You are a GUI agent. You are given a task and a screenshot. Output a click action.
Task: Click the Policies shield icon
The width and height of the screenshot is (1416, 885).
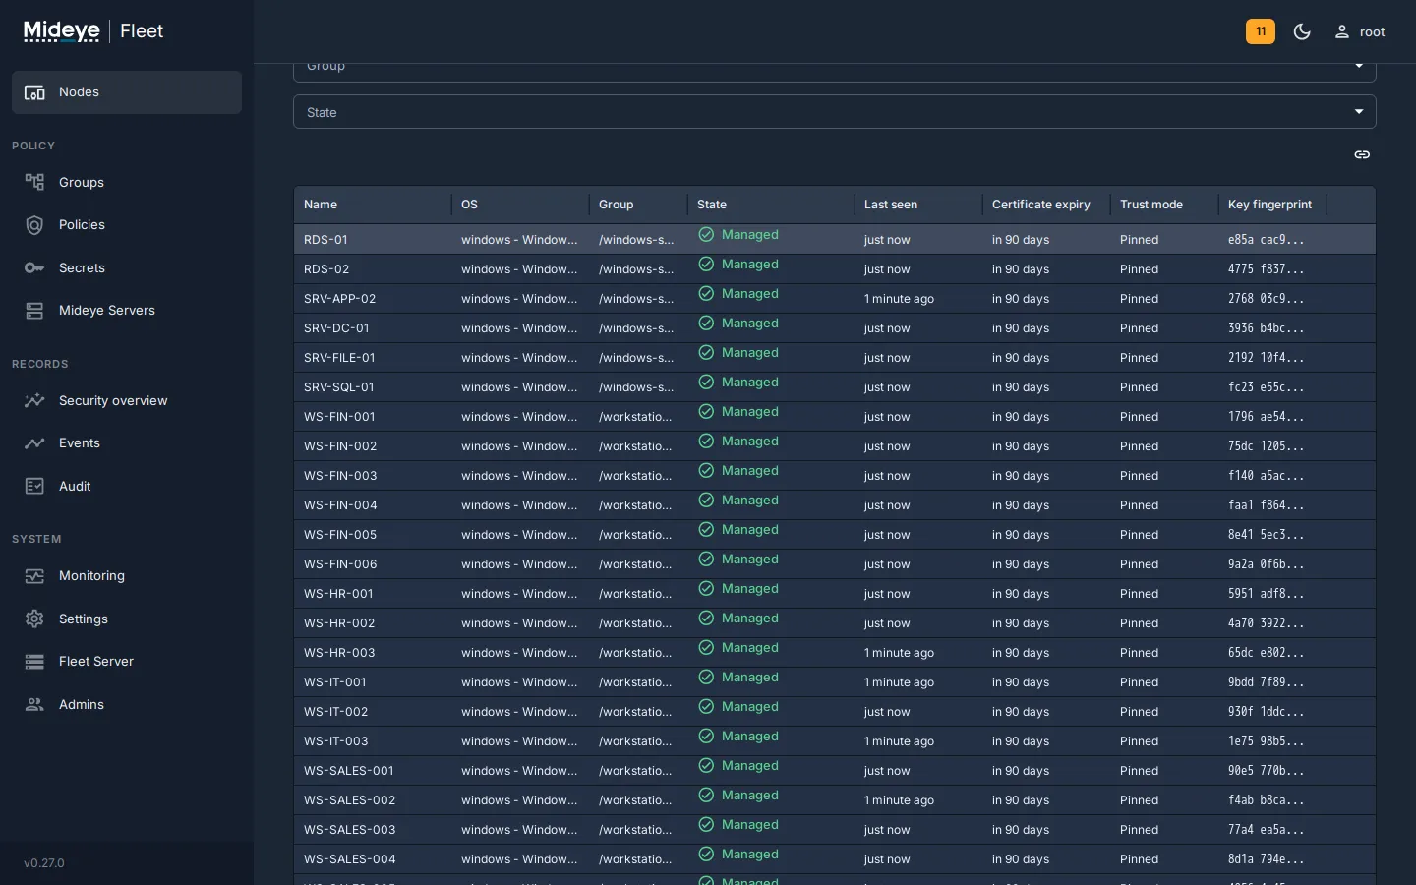tap(34, 225)
